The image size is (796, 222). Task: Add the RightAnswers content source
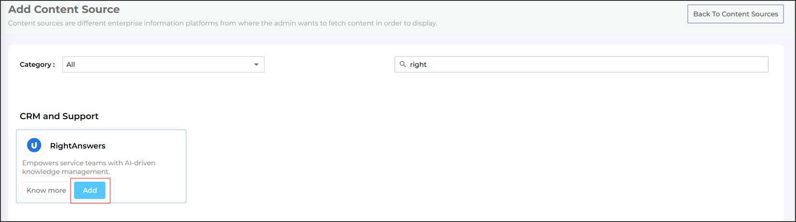[x=90, y=190]
